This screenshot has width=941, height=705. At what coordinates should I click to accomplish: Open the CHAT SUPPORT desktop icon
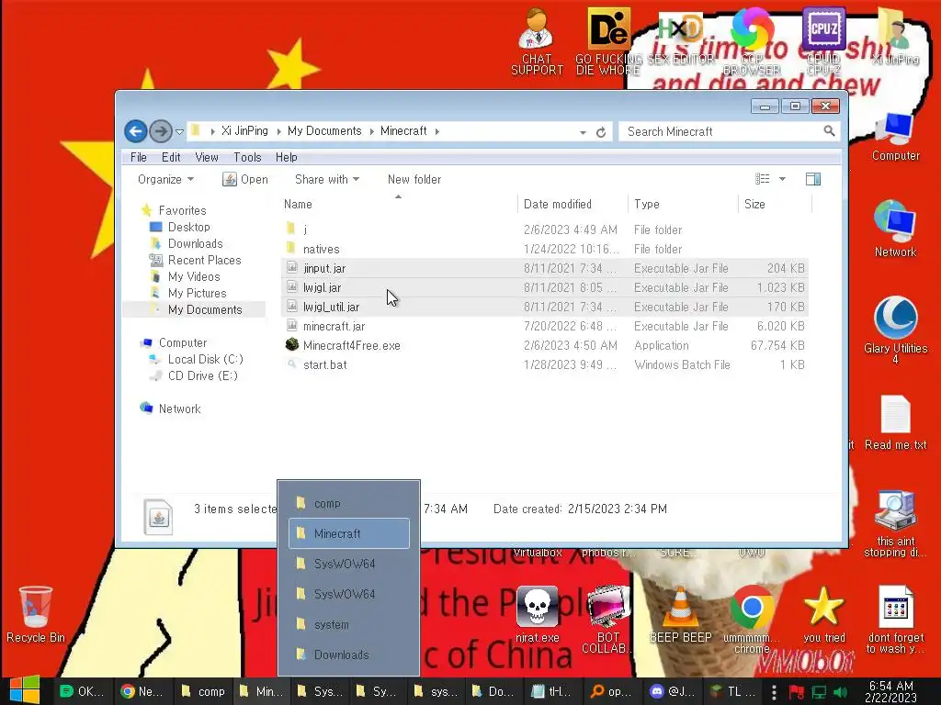[537, 42]
